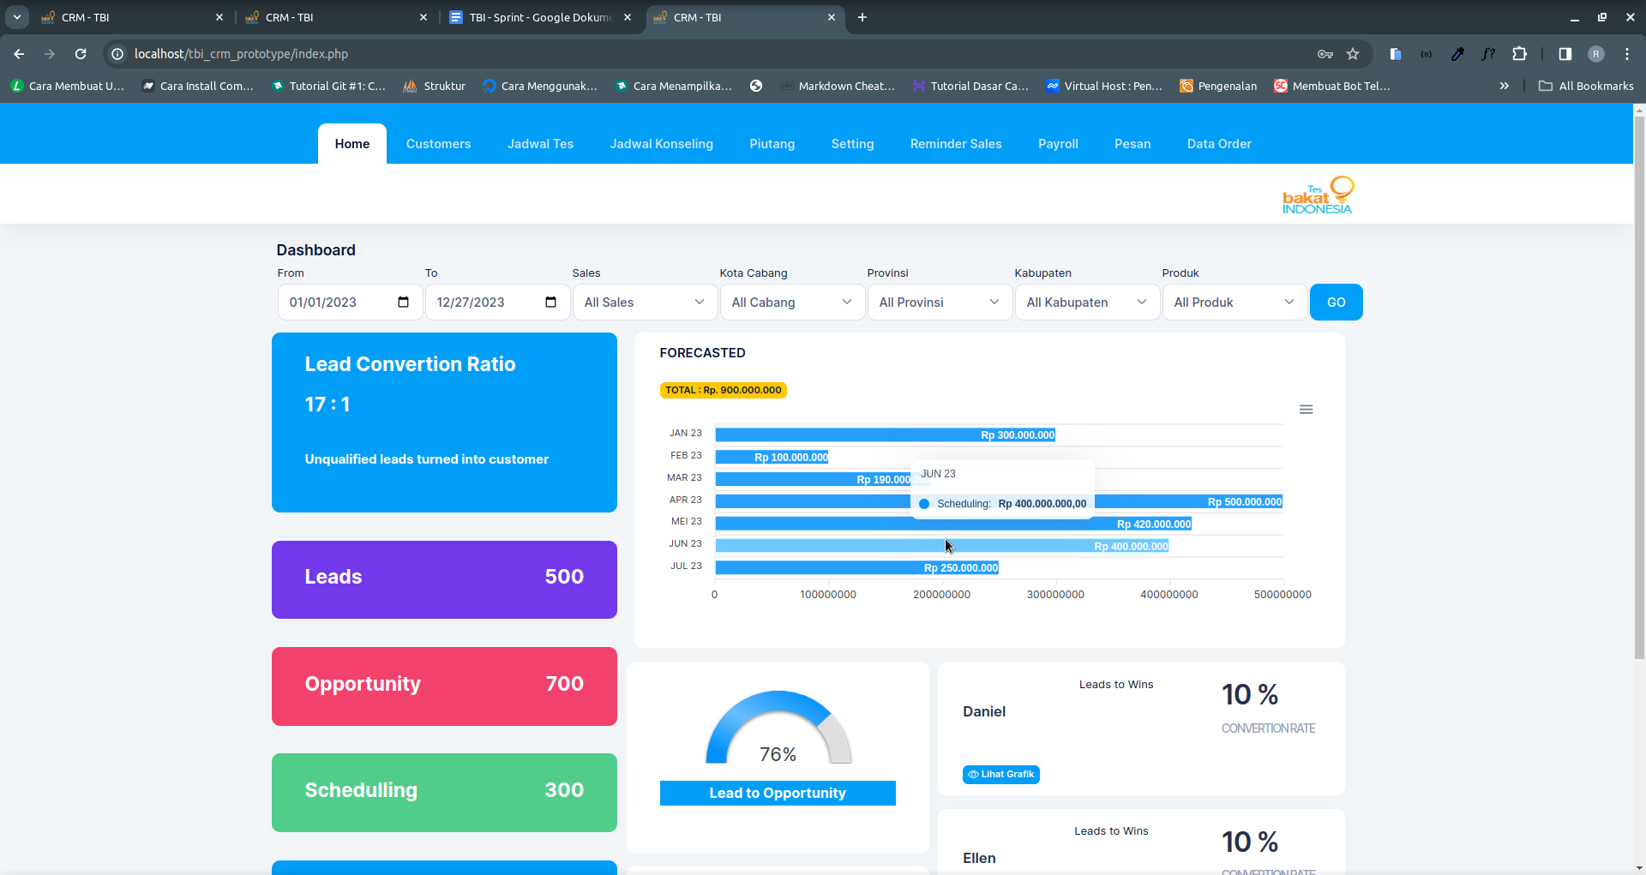
Task: Bookmark this page with the star icon
Action: (1353, 54)
